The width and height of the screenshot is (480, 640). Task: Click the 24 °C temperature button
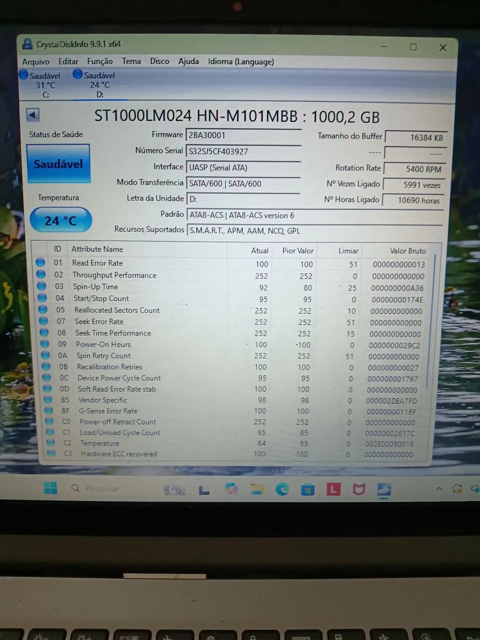tap(60, 220)
